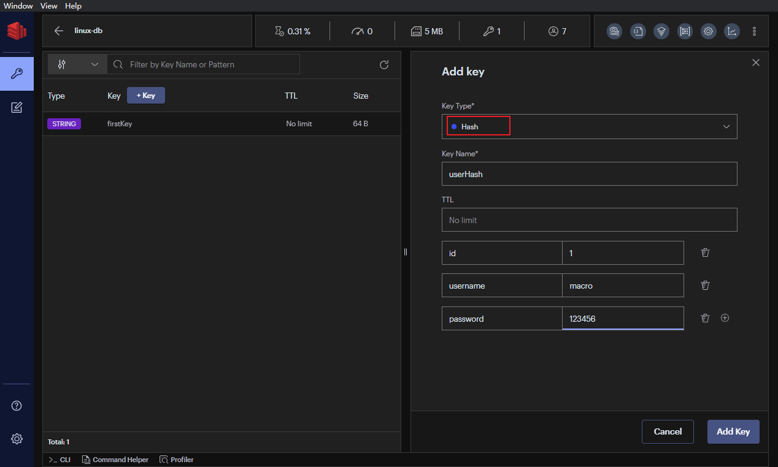
Task: Click the 64 B size cell
Action: [x=361, y=124]
